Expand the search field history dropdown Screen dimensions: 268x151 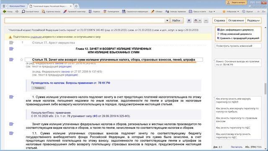pos(167,21)
